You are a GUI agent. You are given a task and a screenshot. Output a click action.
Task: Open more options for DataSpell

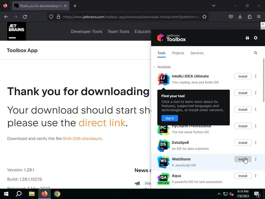coord(255,143)
